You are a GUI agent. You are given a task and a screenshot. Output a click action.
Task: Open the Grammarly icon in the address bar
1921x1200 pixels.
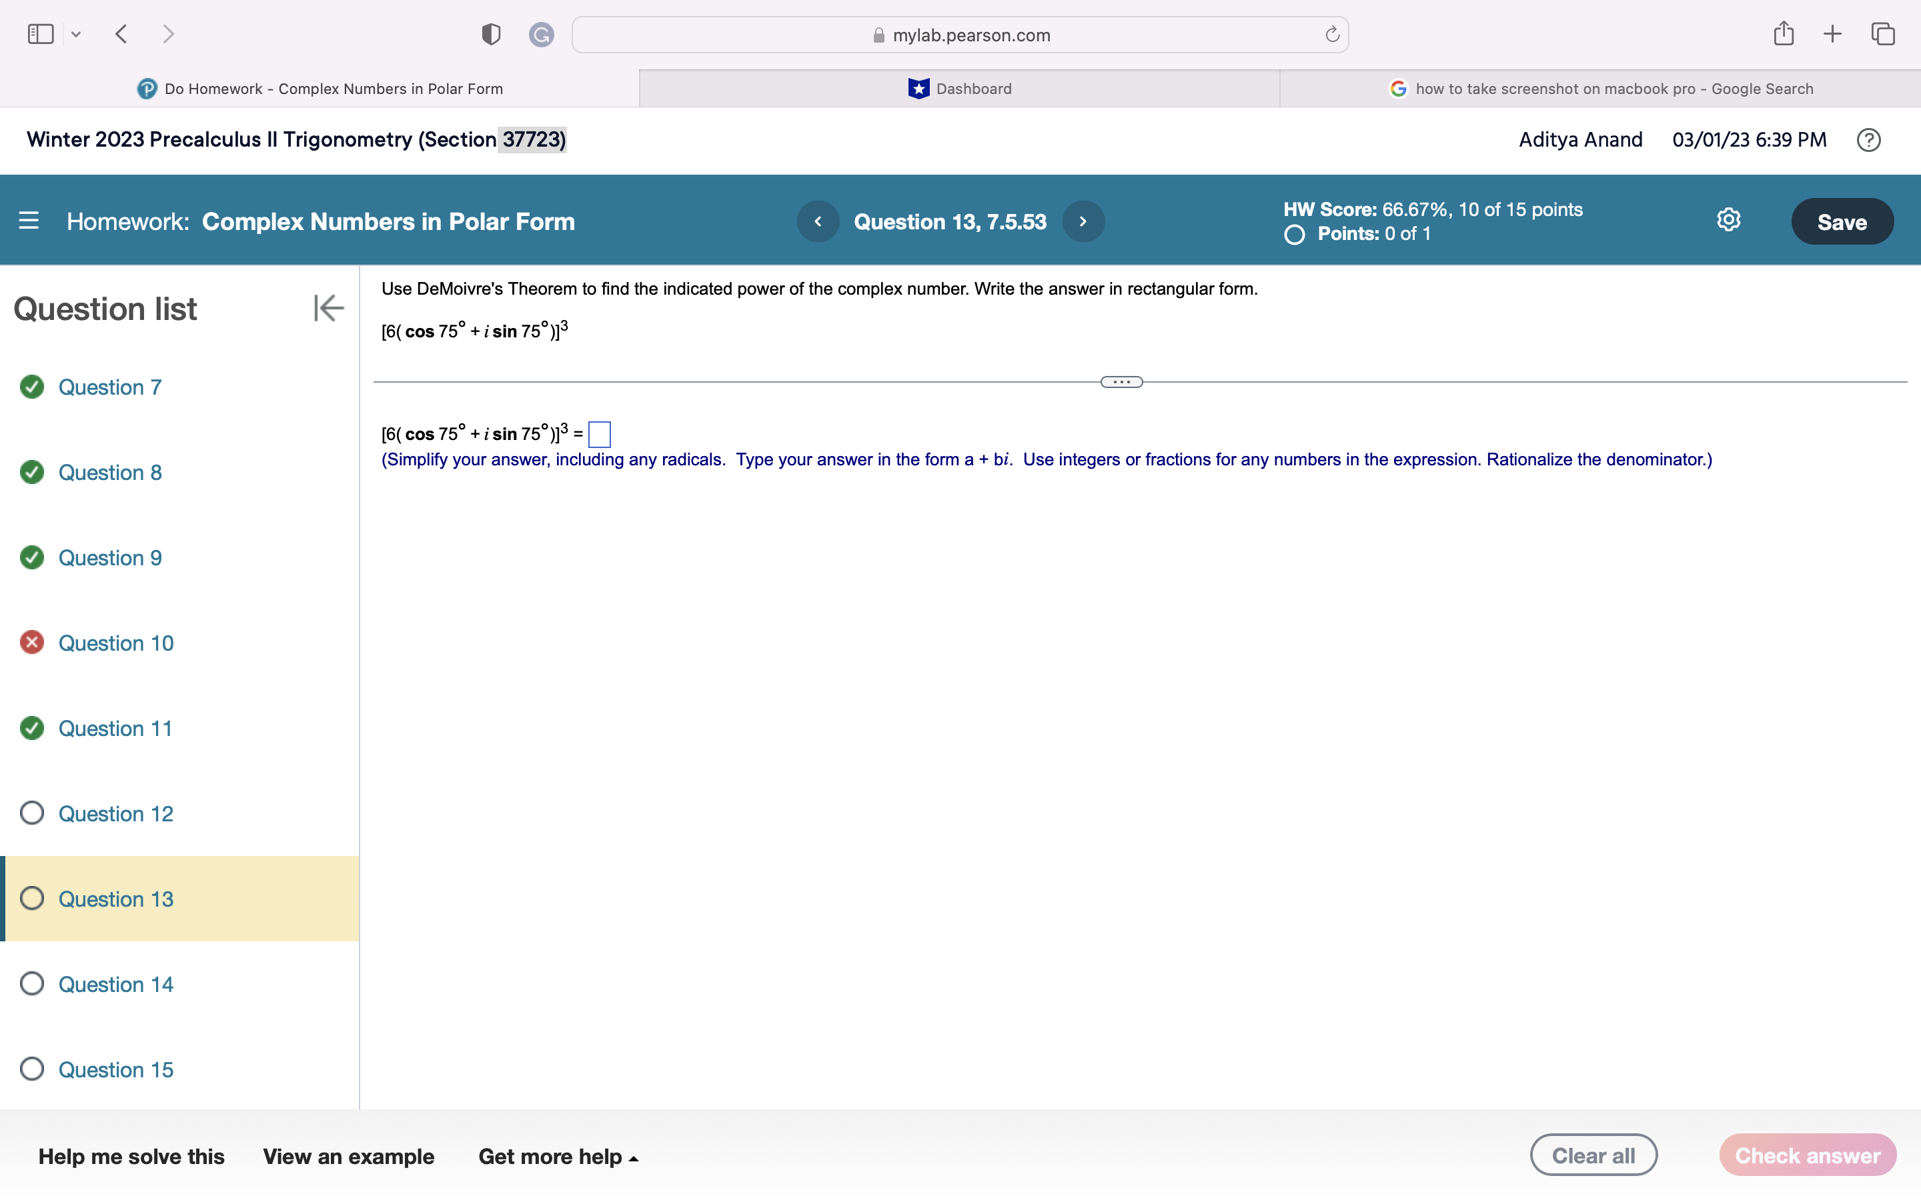tap(542, 34)
